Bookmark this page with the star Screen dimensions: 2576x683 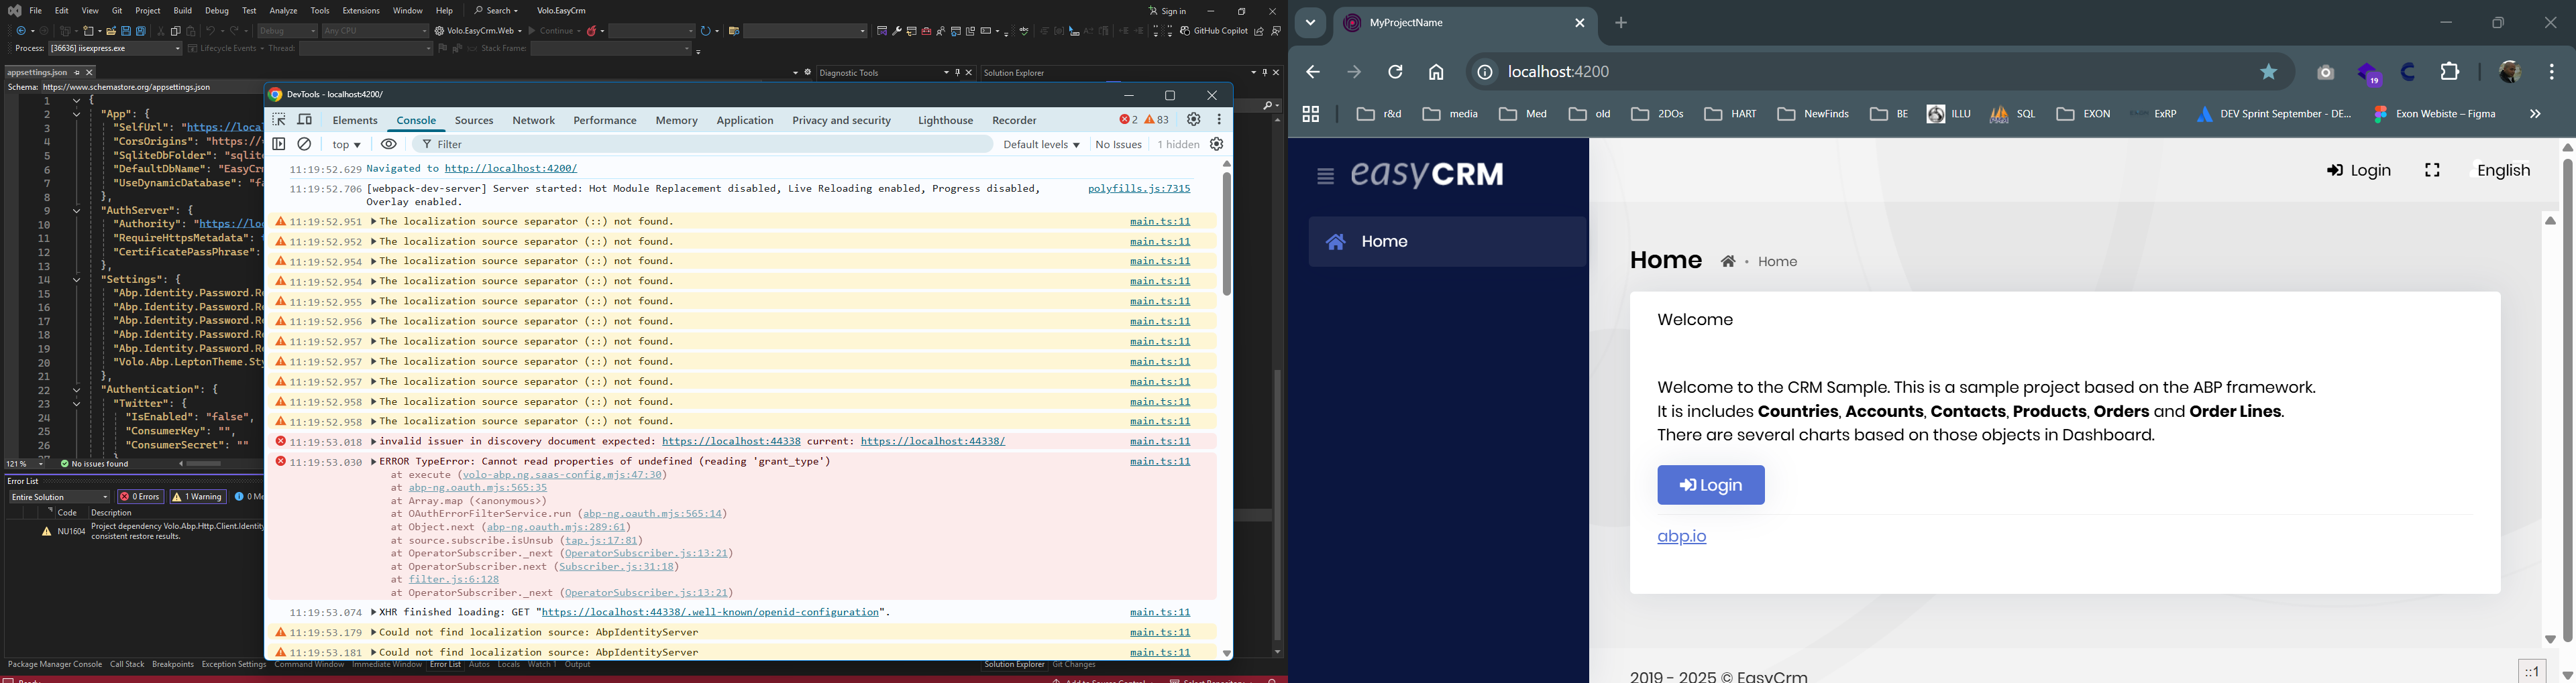(x=2268, y=73)
